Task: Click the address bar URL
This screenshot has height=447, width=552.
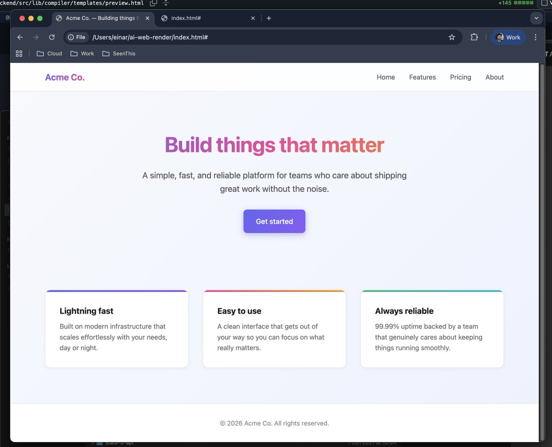Action: 150,37
